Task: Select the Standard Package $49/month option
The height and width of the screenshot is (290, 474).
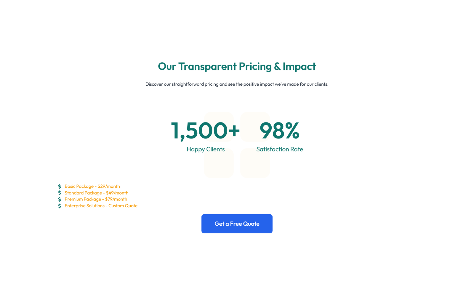Action: [x=97, y=193]
